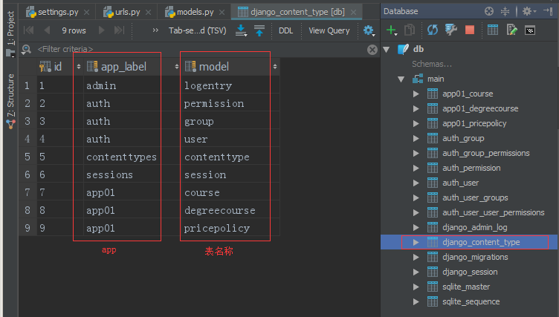Click the Import Data upload icon

259,30
